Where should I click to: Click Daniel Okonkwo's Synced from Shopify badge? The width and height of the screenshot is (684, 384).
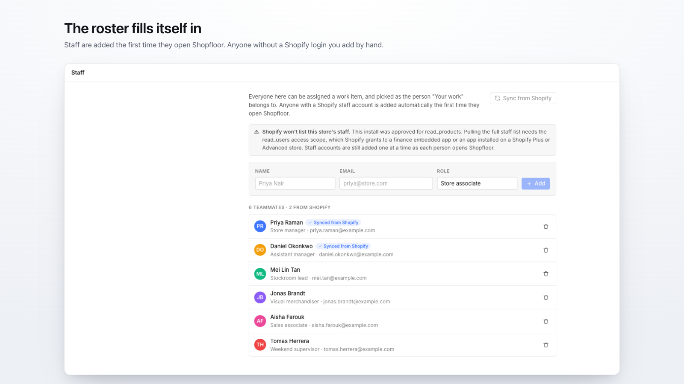click(x=343, y=246)
